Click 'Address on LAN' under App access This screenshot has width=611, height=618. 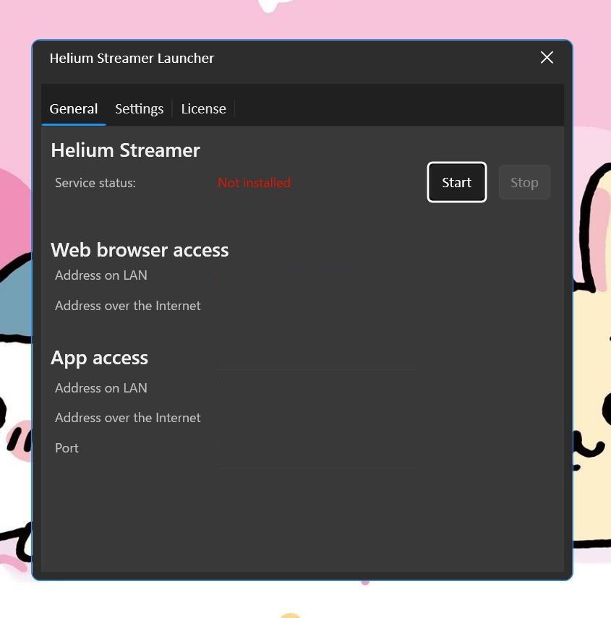point(101,388)
